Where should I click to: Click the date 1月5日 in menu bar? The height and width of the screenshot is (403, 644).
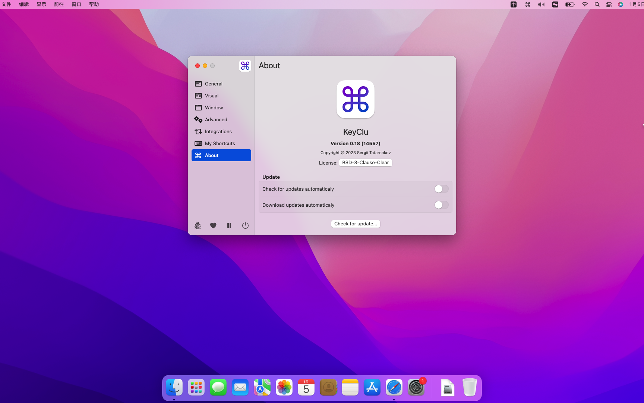(636, 4)
